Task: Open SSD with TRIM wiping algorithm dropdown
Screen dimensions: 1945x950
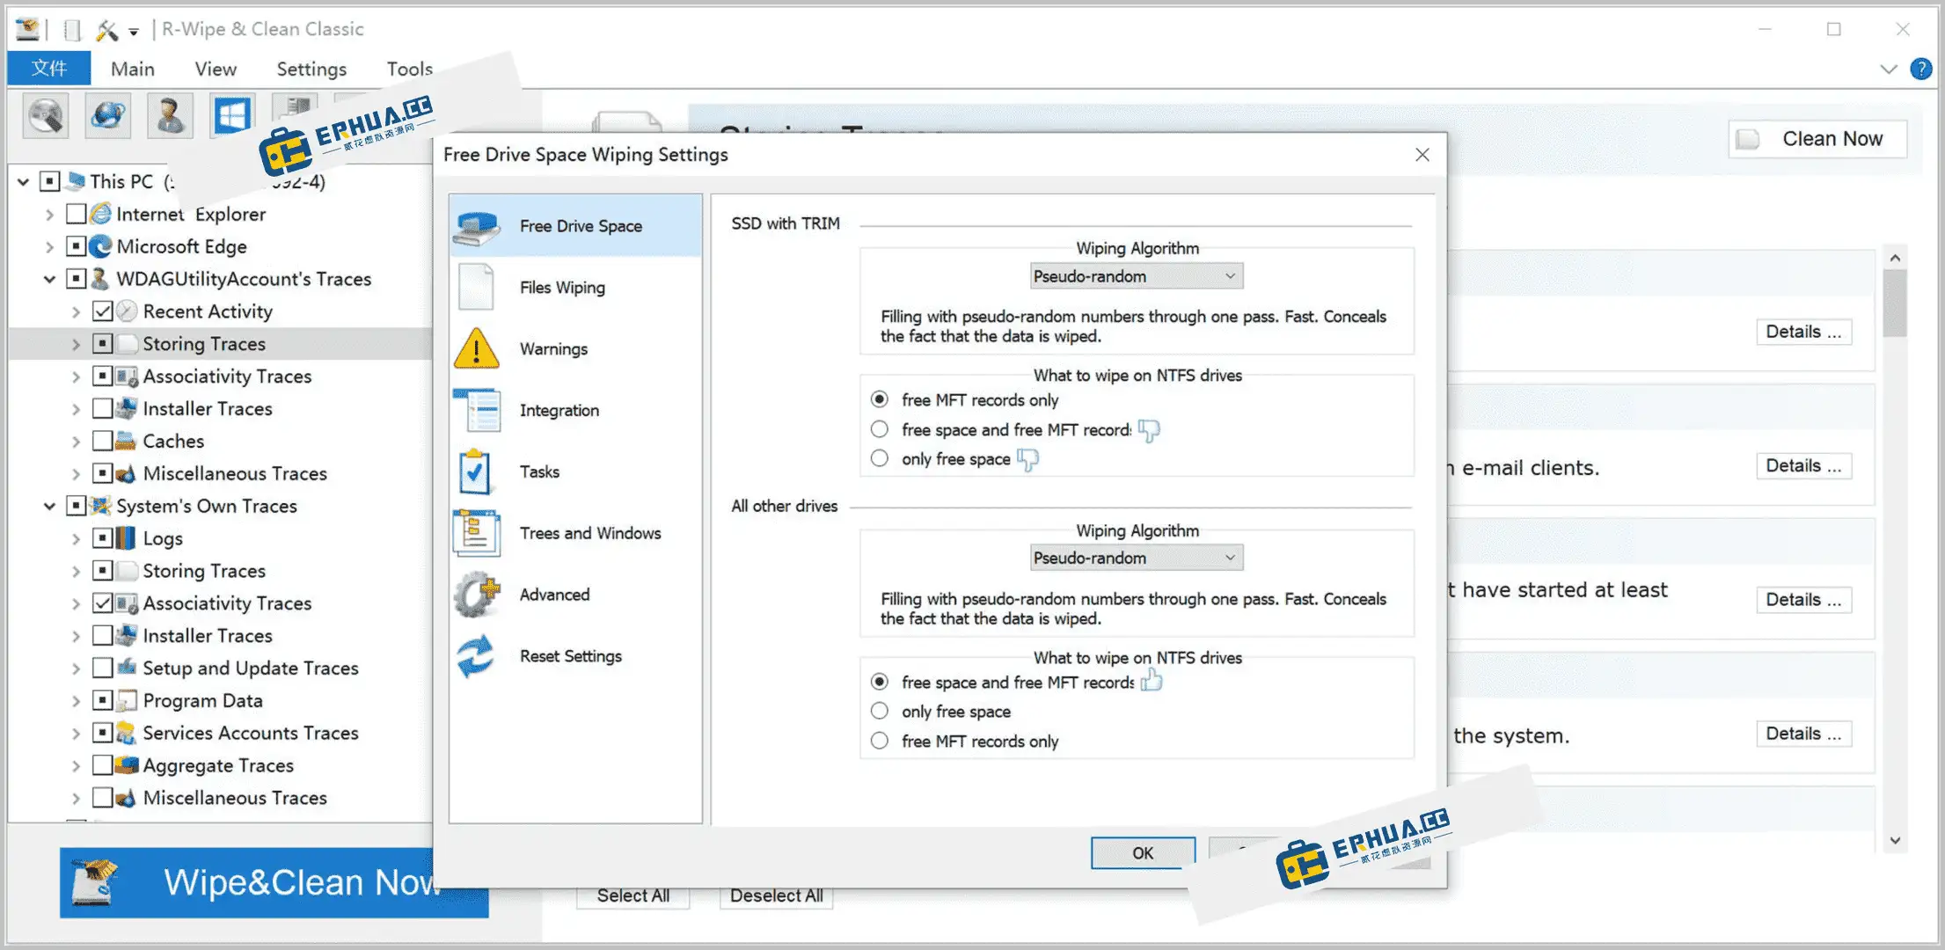Action: tap(1137, 276)
